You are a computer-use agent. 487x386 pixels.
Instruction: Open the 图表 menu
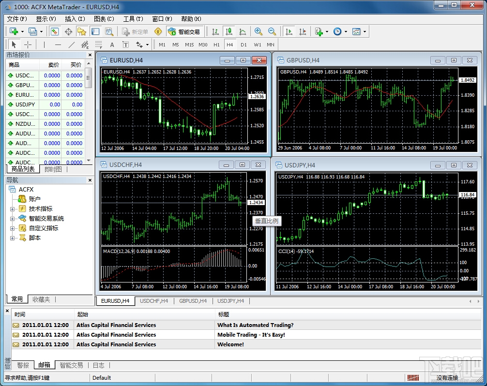point(104,19)
